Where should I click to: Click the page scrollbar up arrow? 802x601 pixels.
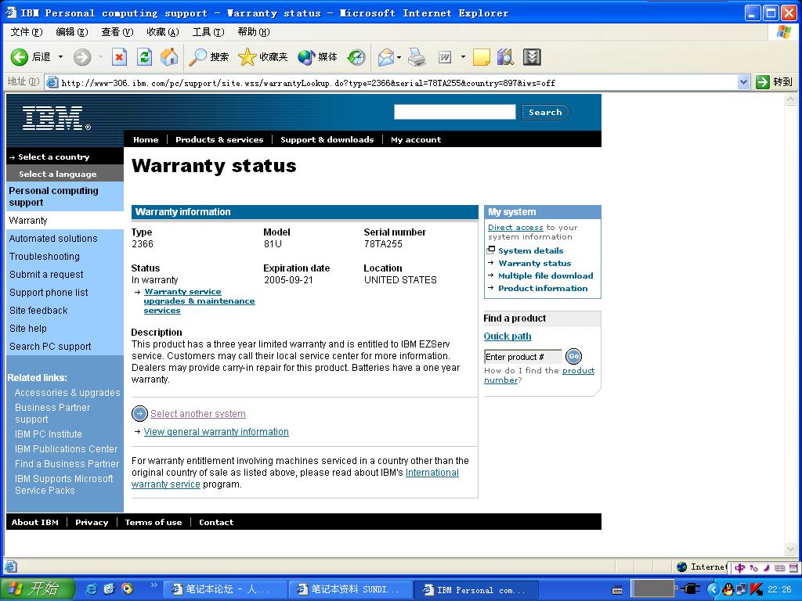(x=791, y=99)
